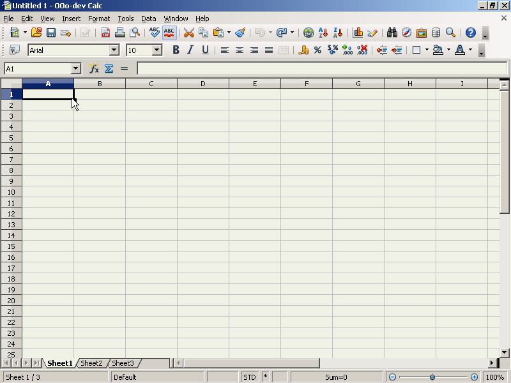This screenshot has width=511, height=383.
Task: Expand the font name dropdown
Action: click(x=114, y=50)
